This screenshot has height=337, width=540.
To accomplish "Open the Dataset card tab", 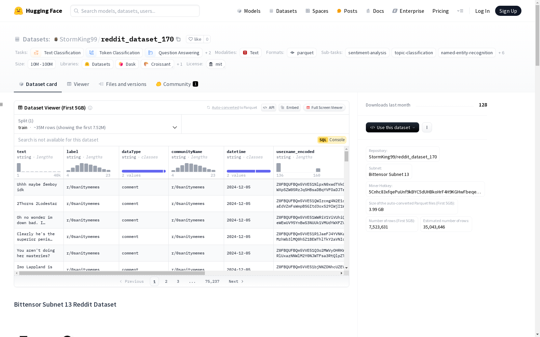I will [x=38, y=84].
